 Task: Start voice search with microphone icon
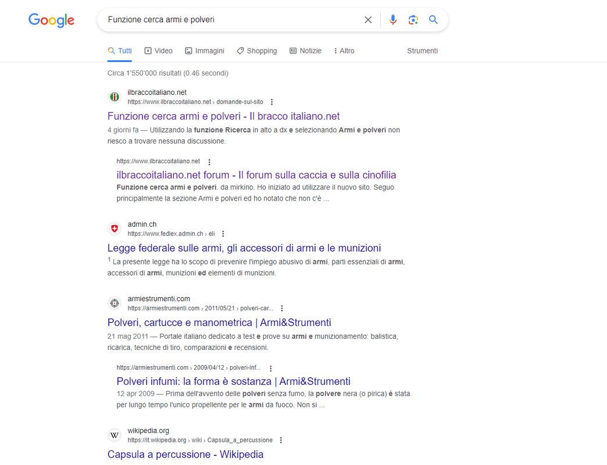pyautogui.click(x=393, y=20)
